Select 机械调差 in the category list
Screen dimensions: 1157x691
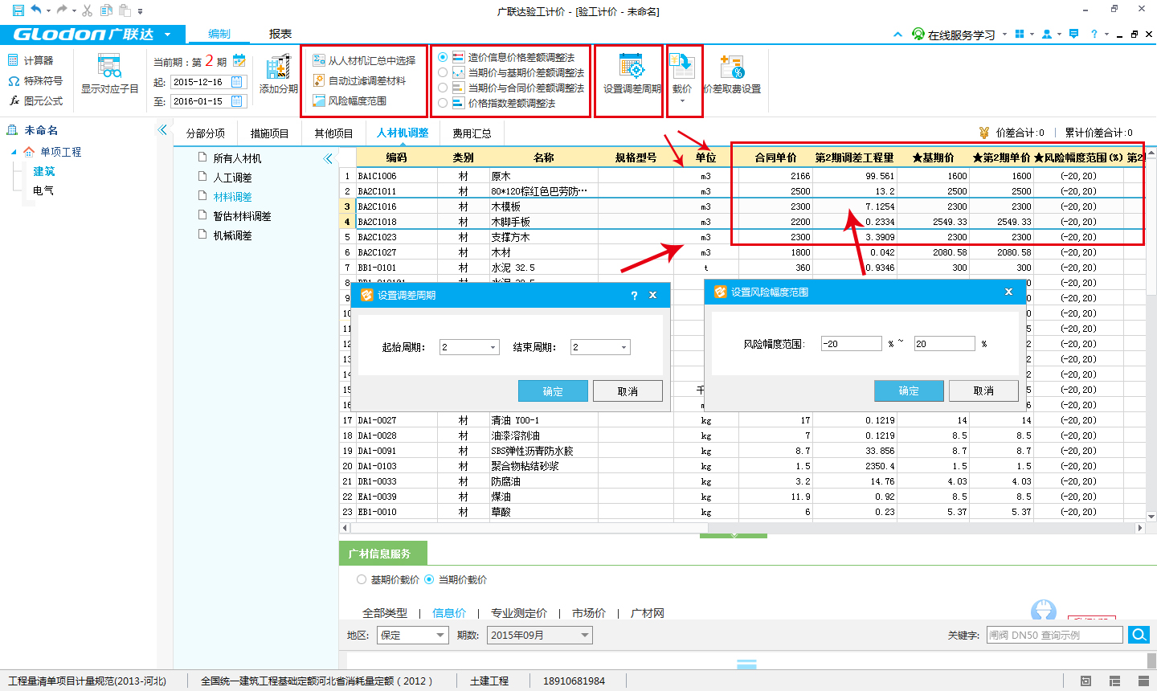(232, 235)
